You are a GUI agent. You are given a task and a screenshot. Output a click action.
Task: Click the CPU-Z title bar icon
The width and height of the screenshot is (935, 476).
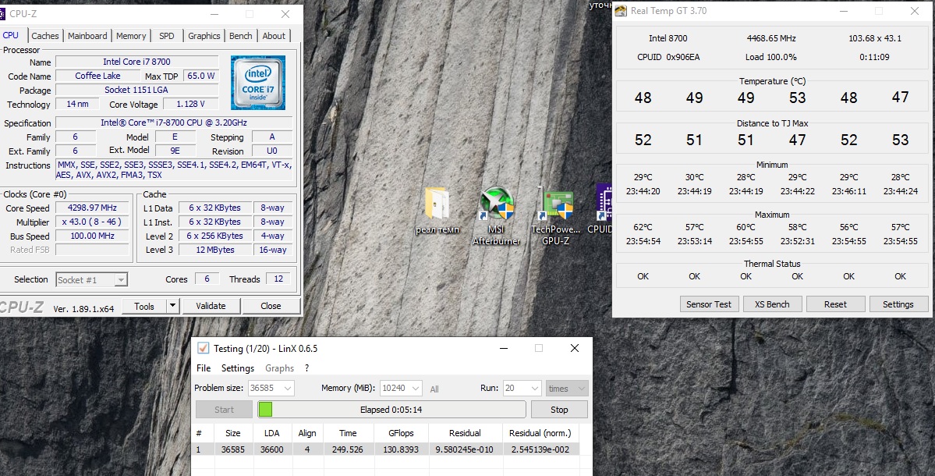pyautogui.click(x=2, y=14)
